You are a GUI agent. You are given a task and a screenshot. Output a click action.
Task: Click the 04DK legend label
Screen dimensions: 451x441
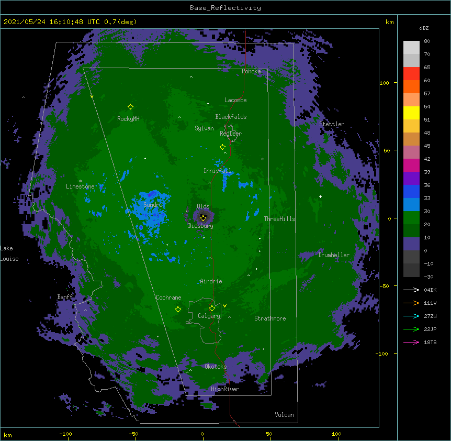pos(430,290)
